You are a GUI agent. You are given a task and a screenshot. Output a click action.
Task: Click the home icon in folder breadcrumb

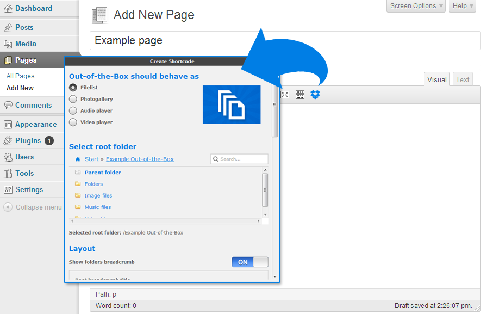(x=78, y=159)
